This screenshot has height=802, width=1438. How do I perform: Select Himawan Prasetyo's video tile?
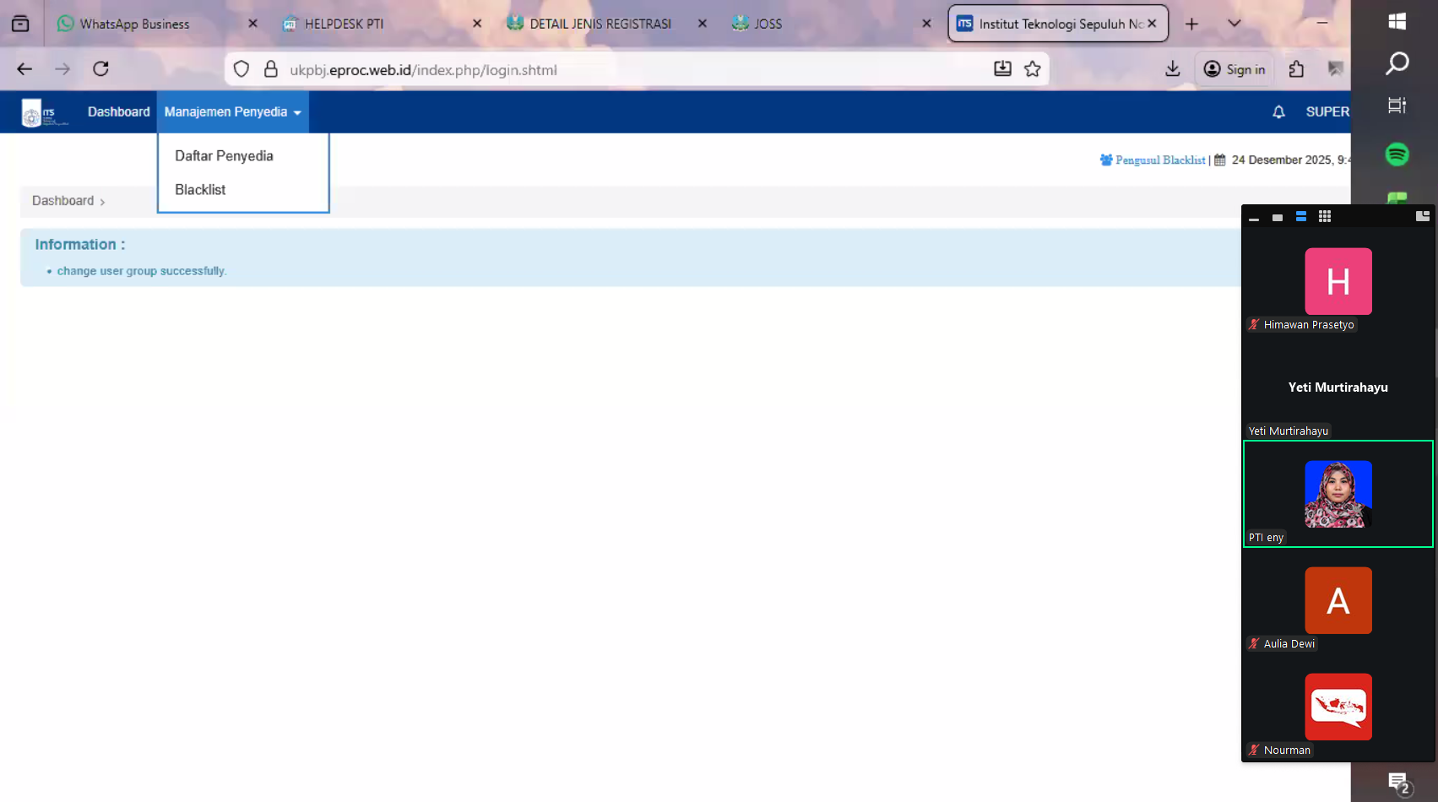(x=1338, y=281)
